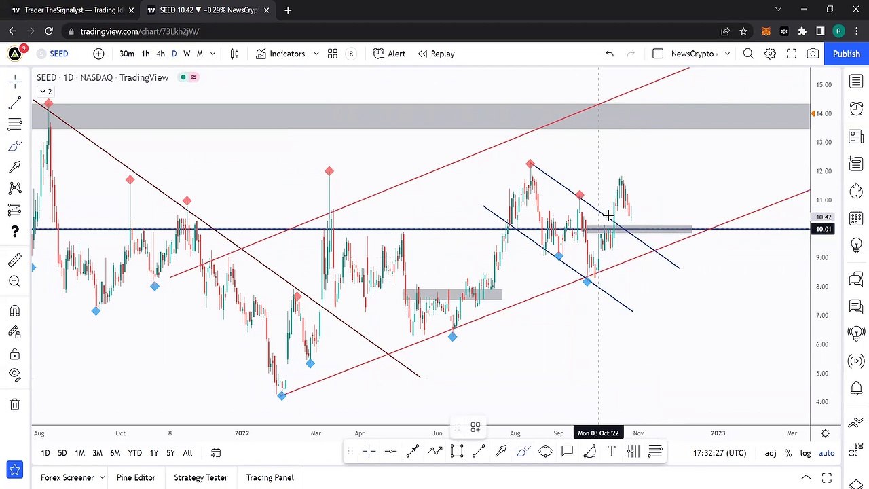
Task: Open the chat bubbles icon in right sidebar
Action: [x=855, y=279]
